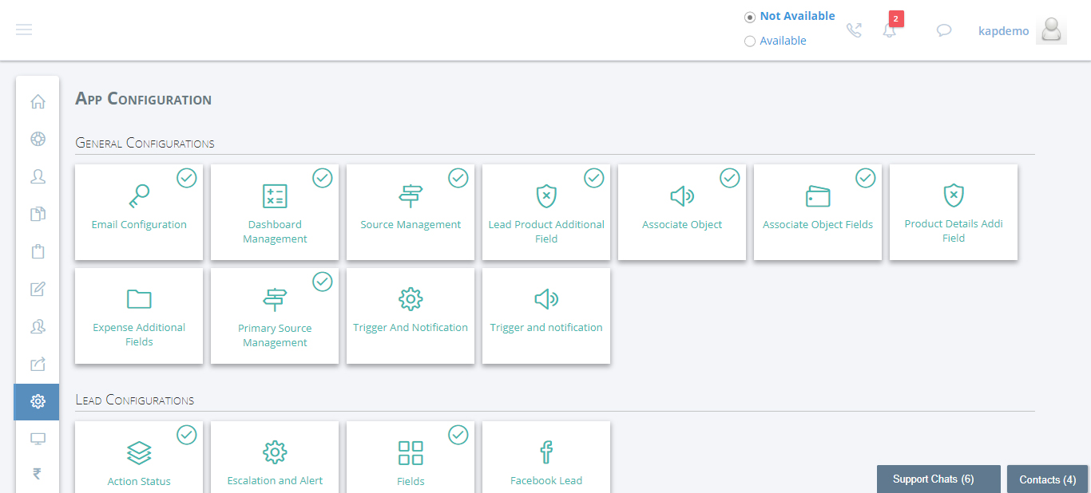Open Lead Product Additional Field

coord(546,212)
